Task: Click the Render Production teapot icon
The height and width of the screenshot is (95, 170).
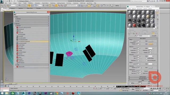Action: tap(107, 6)
